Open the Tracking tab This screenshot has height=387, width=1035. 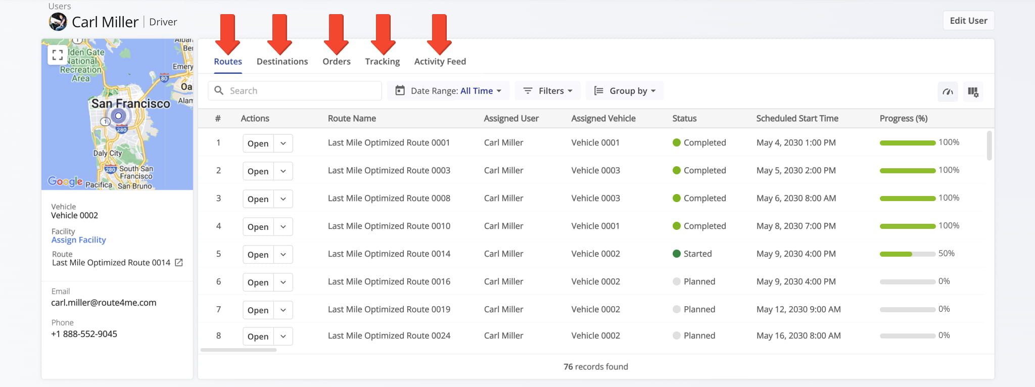point(382,62)
